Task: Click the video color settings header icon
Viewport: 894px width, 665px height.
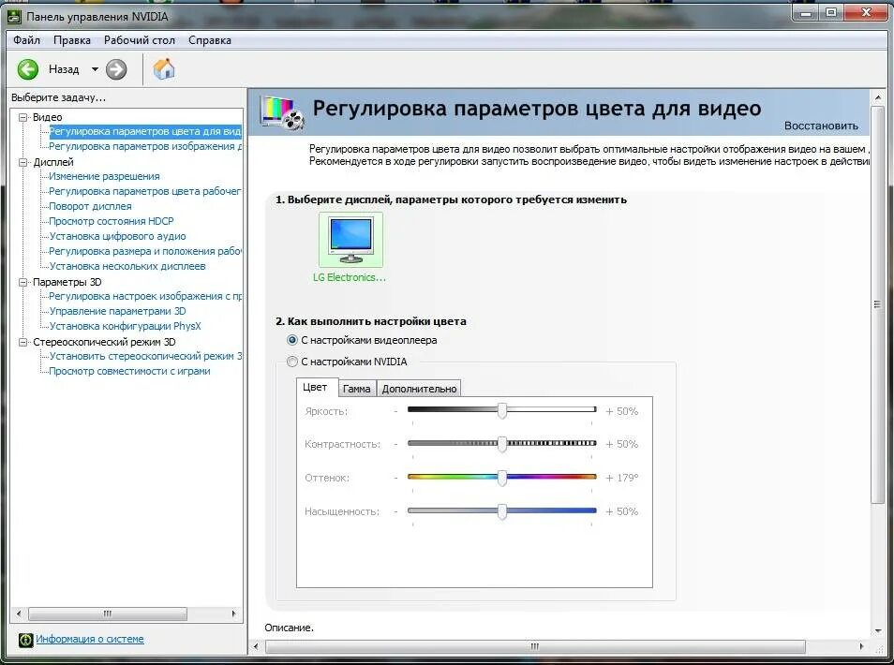Action: click(282, 112)
